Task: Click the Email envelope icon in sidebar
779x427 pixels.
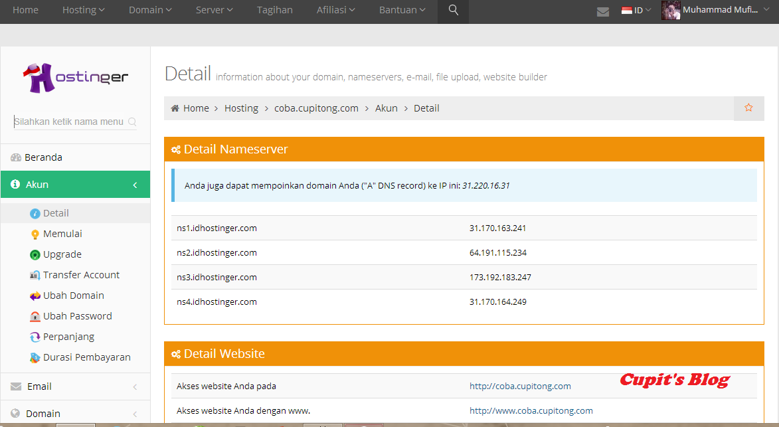Action: coord(16,386)
